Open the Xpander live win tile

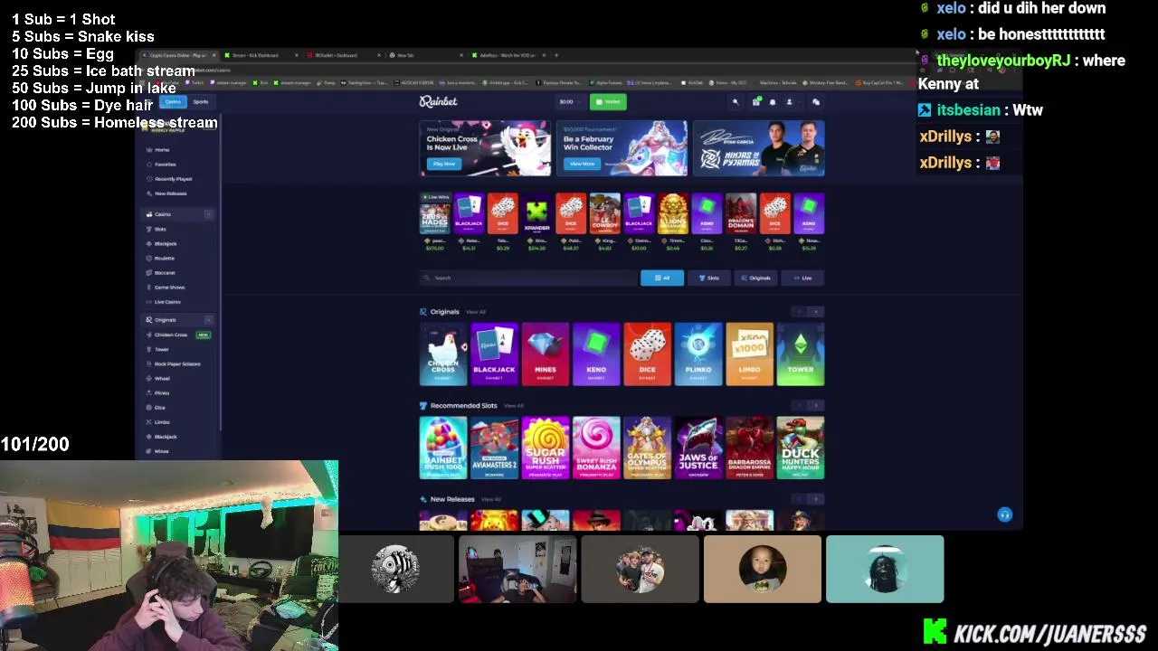click(537, 215)
